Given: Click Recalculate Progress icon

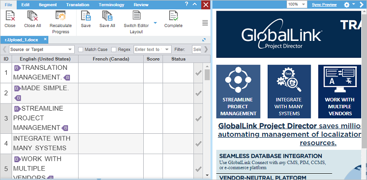Looking at the screenshot, I should tap(61, 16).
